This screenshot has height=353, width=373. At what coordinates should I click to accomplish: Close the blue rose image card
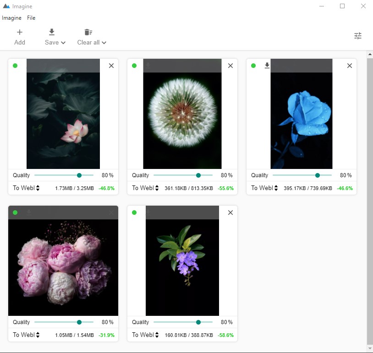pos(350,66)
